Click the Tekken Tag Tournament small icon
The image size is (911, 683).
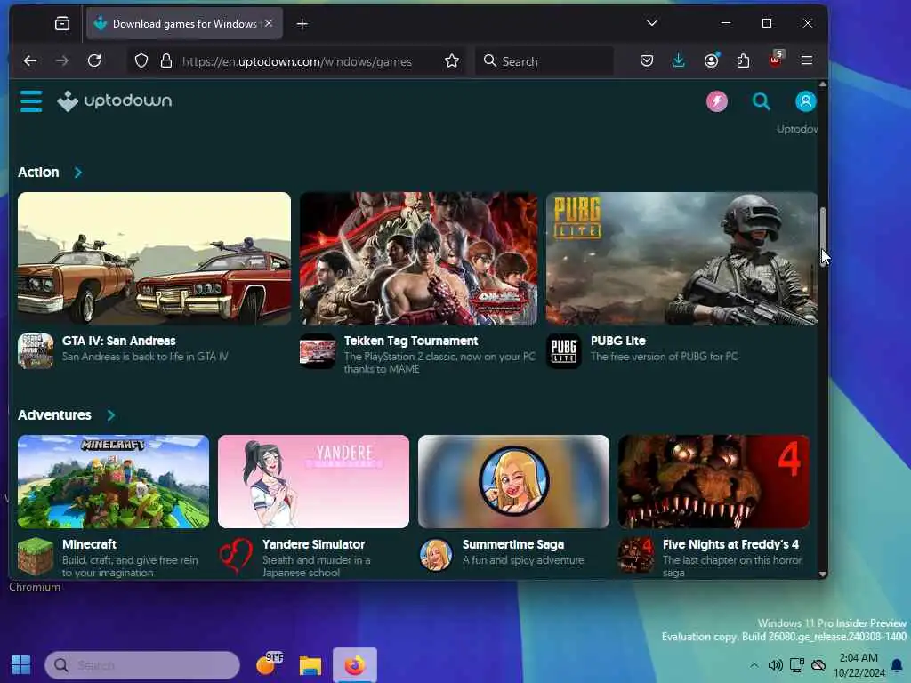tap(318, 350)
